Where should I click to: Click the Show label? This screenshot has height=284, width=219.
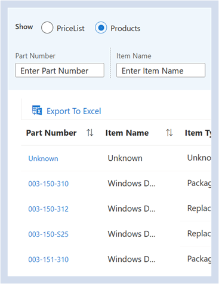24,27
